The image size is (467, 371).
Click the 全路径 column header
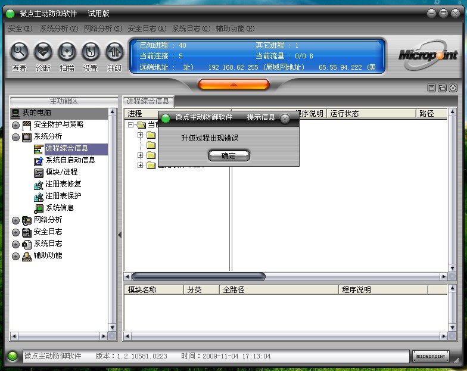coord(279,289)
